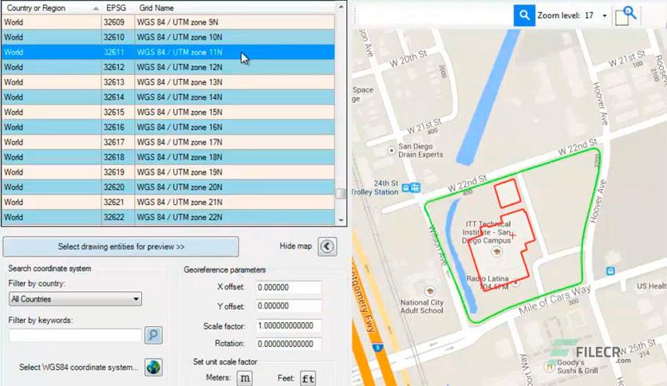The height and width of the screenshot is (386, 667).
Task: Click the grid list scroll down arrow
Action: [x=341, y=220]
